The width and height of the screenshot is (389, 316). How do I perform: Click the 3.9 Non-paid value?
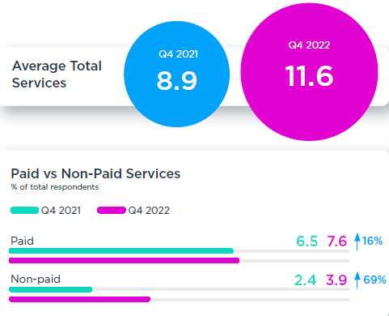click(x=336, y=280)
